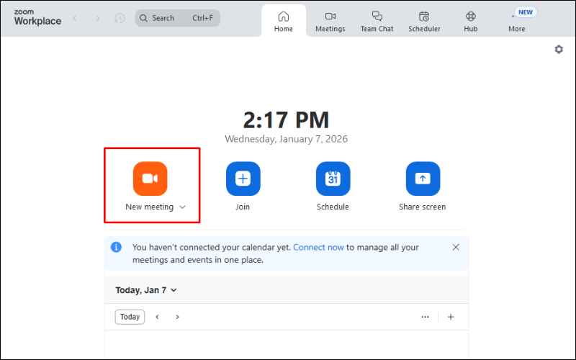
Task: Click the Schedule label
Action: coord(333,207)
